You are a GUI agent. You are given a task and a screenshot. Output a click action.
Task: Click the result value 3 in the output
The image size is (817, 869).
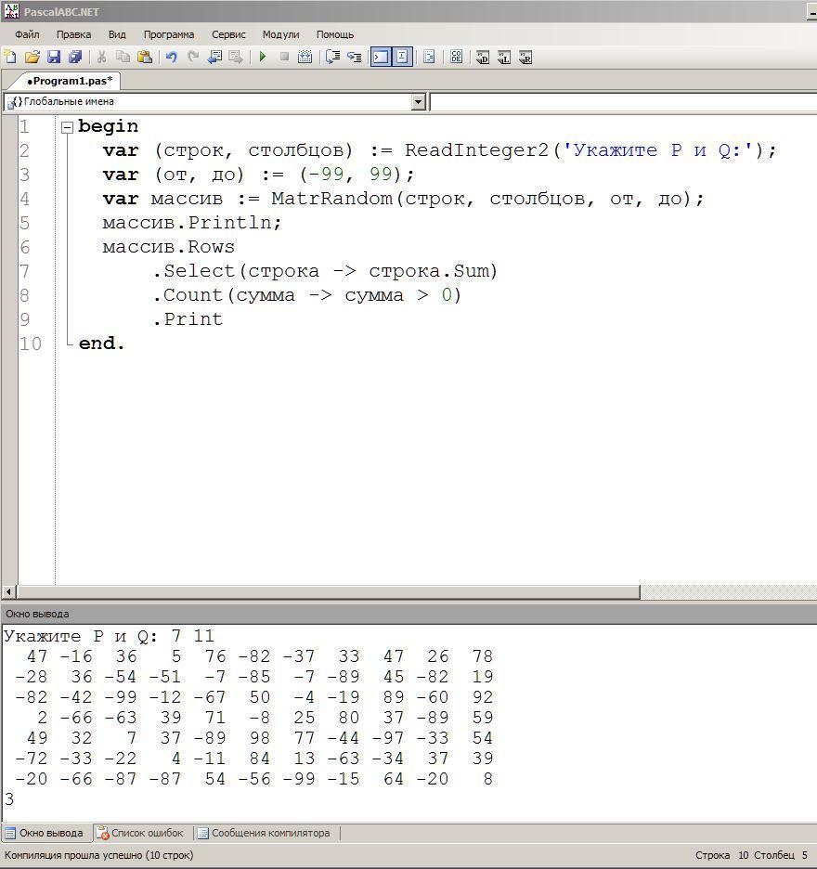click(x=9, y=799)
